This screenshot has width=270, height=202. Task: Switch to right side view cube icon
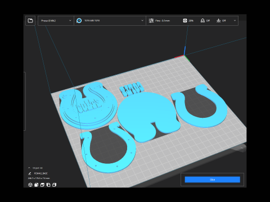pyautogui.click(x=55, y=185)
